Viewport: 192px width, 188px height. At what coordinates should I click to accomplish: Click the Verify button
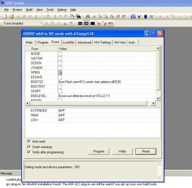[x=122, y=151]
